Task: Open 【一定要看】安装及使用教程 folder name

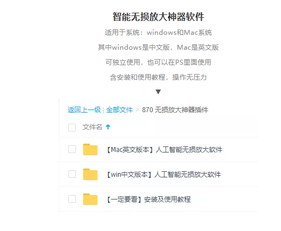Action: click(149, 200)
